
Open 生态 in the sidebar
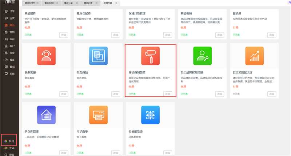tap(9, 148)
